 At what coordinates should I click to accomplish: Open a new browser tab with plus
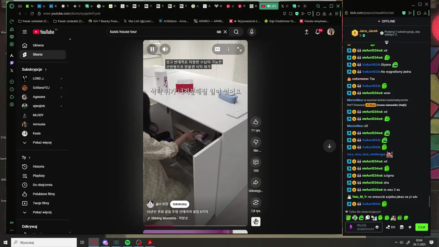305,6
